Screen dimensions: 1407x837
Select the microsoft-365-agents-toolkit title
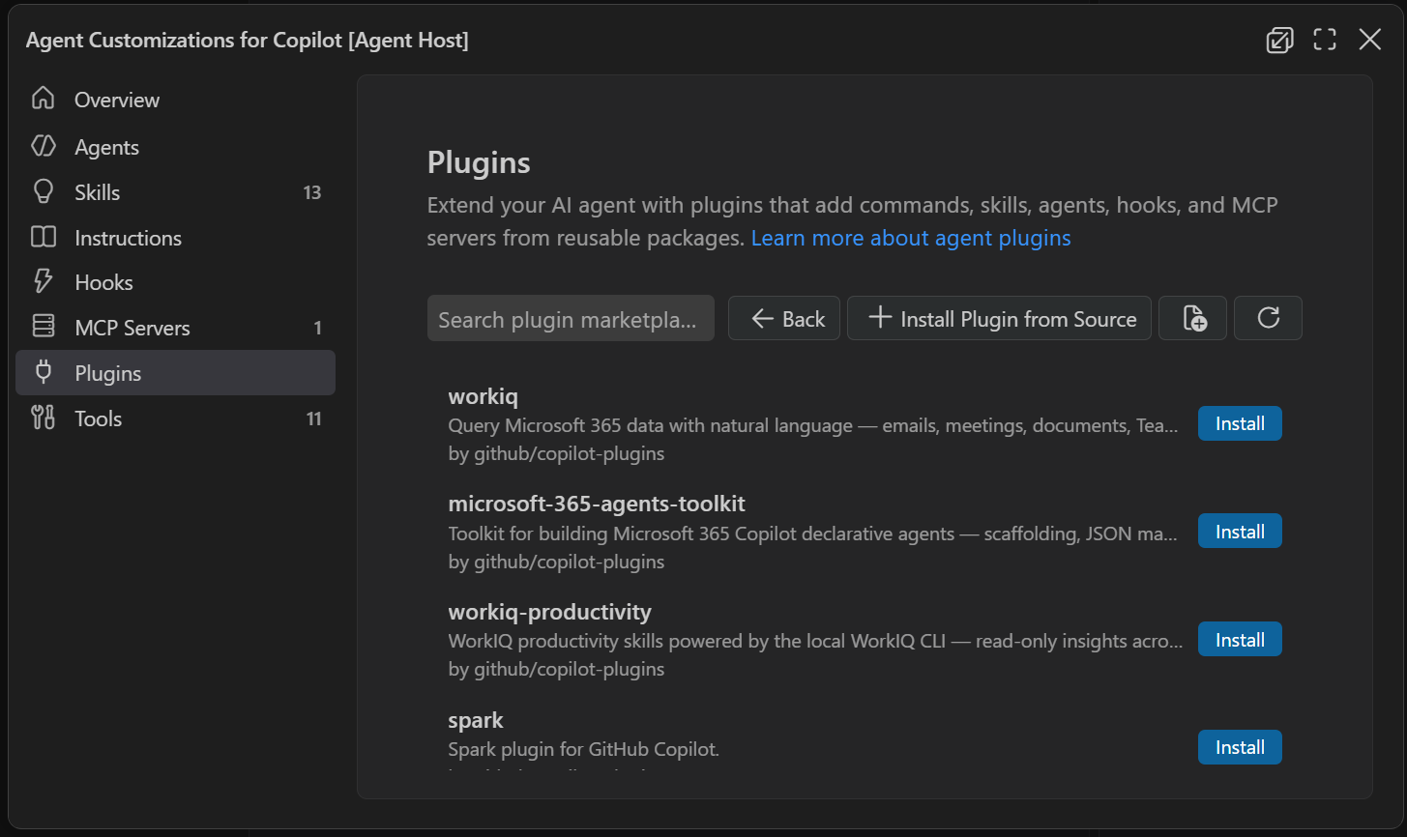click(597, 504)
